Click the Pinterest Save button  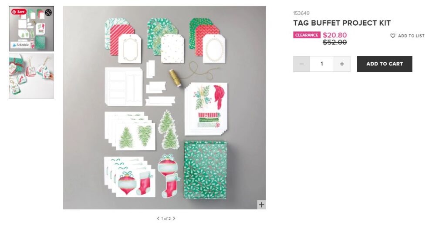[19, 12]
